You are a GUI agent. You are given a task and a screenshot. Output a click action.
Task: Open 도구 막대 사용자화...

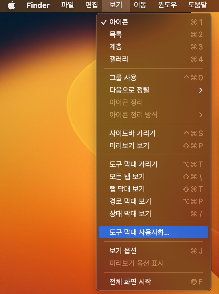[153, 232]
